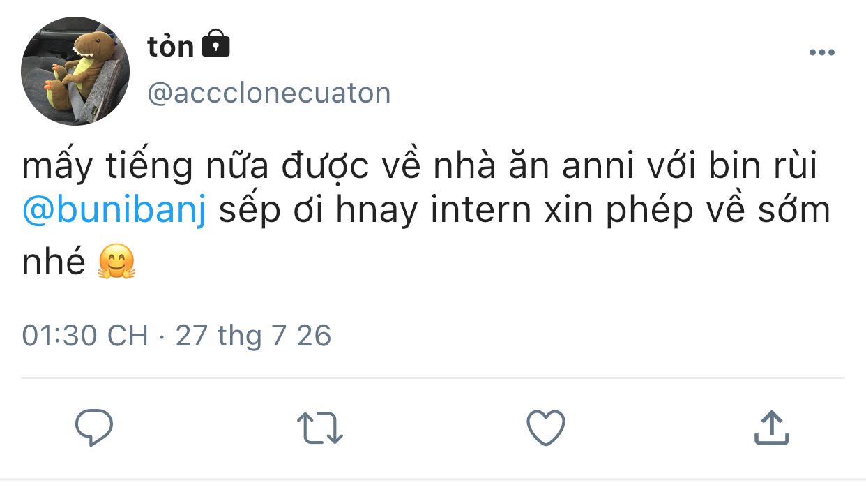The width and height of the screenshot is (866, 492).
Task: Reply to tỏn's tweet
Action: 94,427
